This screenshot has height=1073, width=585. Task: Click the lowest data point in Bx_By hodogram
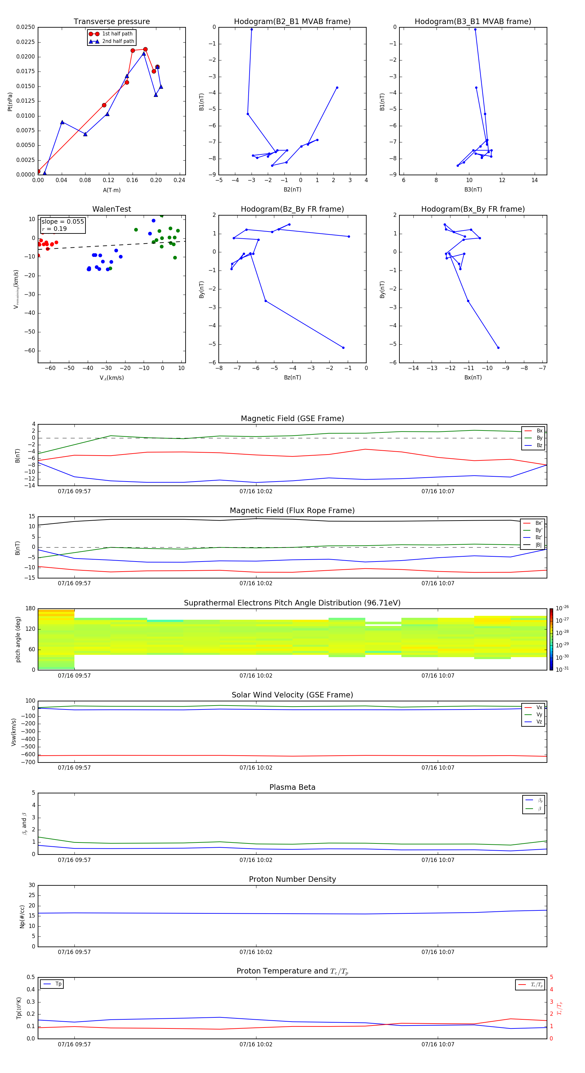coord(498,348)
